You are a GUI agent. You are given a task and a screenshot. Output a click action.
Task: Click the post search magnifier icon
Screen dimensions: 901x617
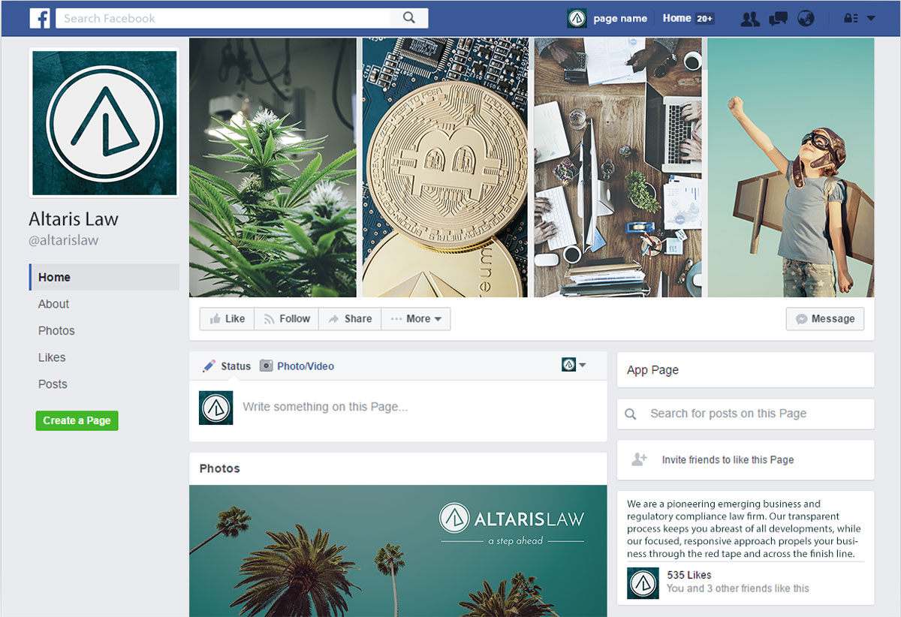(631, 414)
